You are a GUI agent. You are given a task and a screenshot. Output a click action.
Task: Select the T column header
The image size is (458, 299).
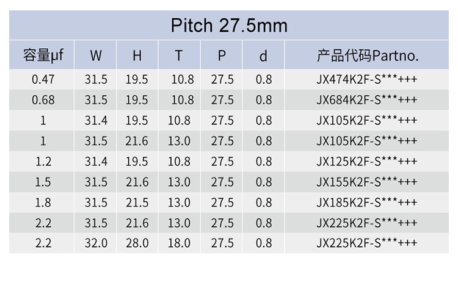point(178,56)
